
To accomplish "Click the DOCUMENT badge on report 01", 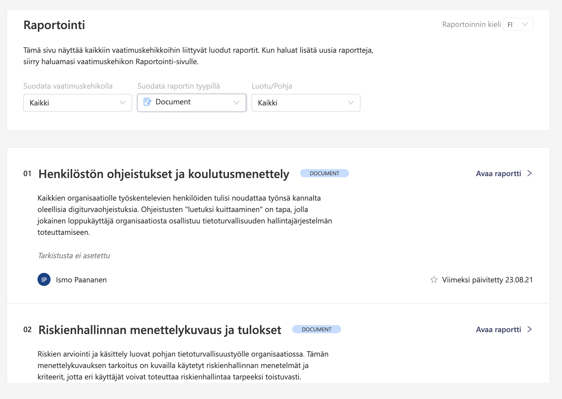I will coord(324,173).
